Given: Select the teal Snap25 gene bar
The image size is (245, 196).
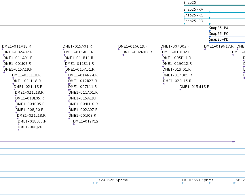Looking at the screenshot, I should [x=214, y=5].
